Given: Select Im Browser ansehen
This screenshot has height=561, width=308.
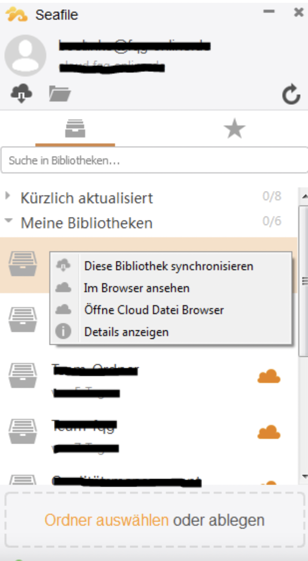Looking at the screenshot, I should click(x=137, y=288).
